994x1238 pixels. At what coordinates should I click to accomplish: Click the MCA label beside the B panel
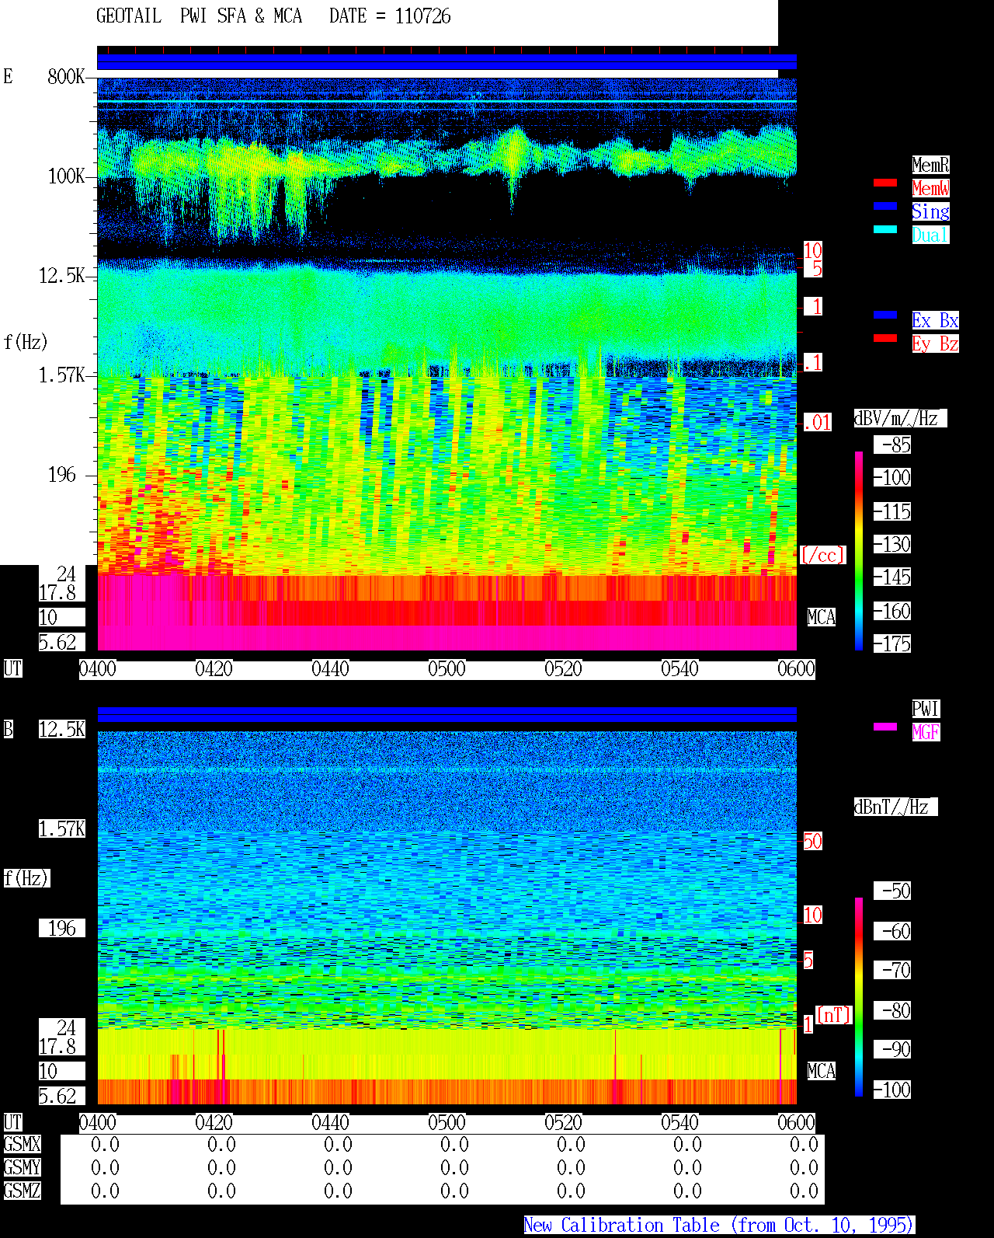[822, 1071]
